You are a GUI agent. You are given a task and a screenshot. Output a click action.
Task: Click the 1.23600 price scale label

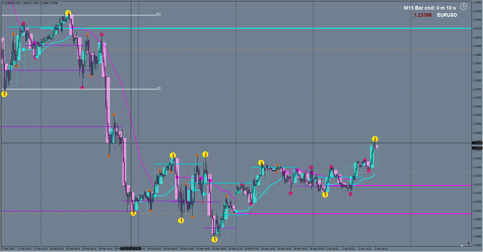477,115
